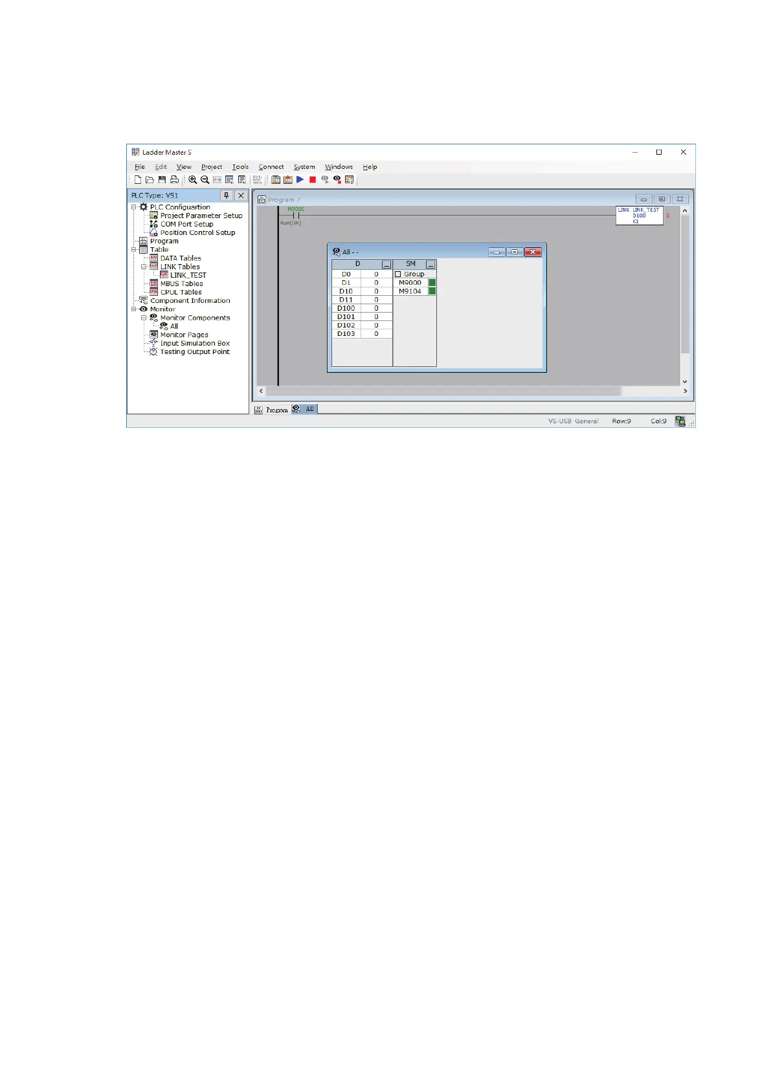Collapse the D column group button
The image size is (771, 1090).
point(386,265)
